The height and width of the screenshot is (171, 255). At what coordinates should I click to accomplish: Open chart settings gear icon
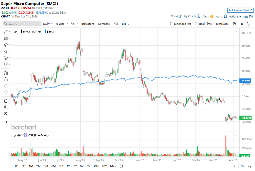pyautogui.click(x=234, y=24)
